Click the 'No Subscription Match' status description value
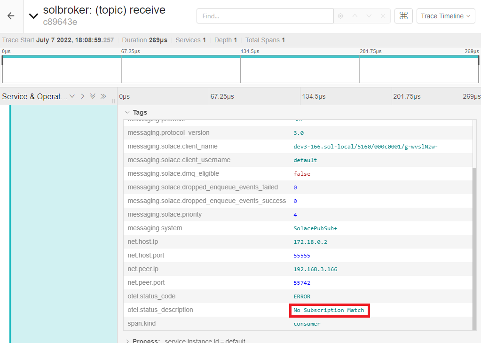The image size is (481, 343). (329, 310)
